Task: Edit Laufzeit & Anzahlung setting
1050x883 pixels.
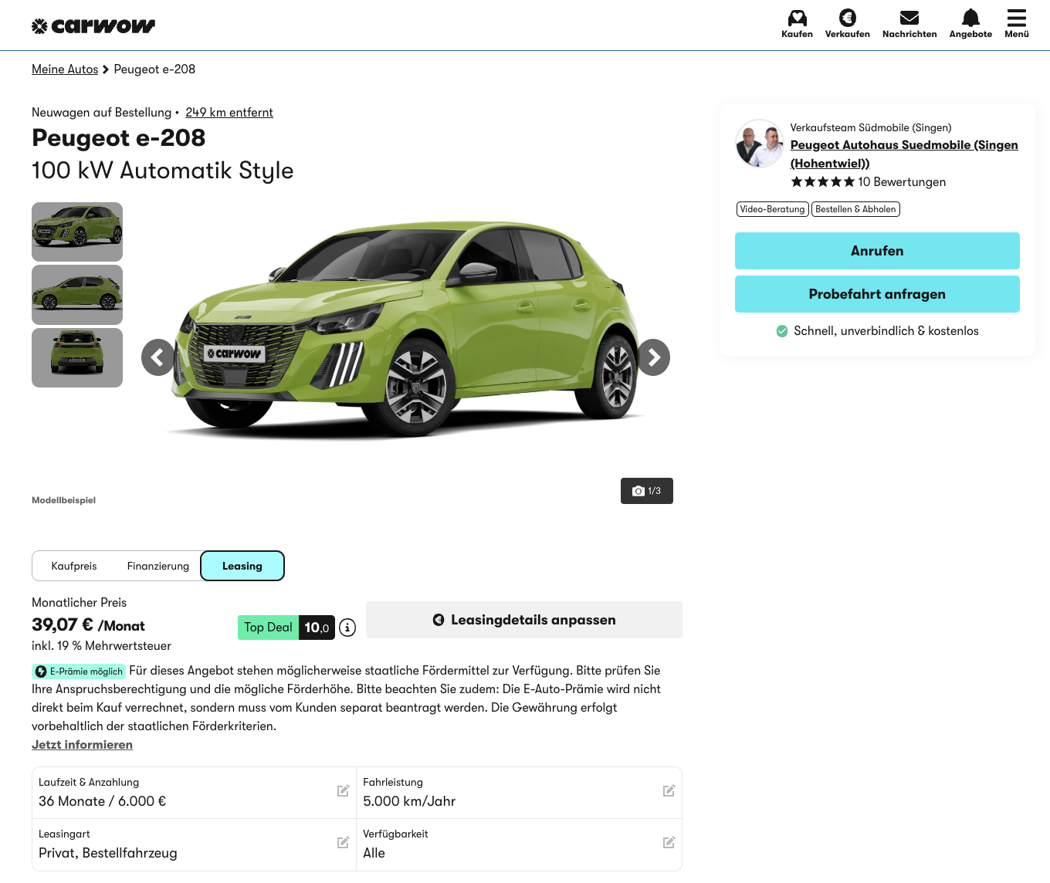Action: [343, 791]
